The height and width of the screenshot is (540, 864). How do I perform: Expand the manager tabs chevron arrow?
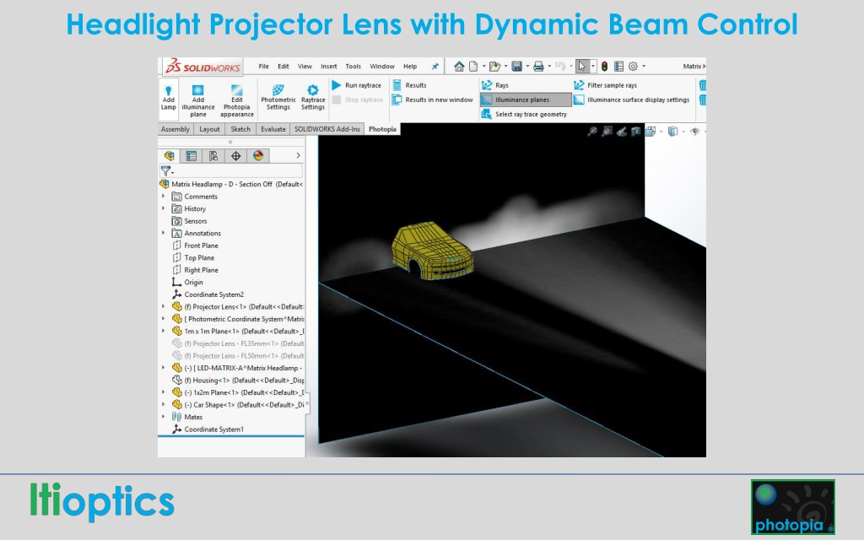pos(298,156)
